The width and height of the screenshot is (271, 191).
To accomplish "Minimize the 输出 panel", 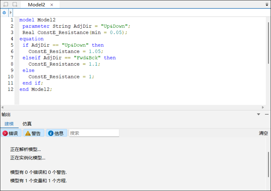I will pos(267,114).
